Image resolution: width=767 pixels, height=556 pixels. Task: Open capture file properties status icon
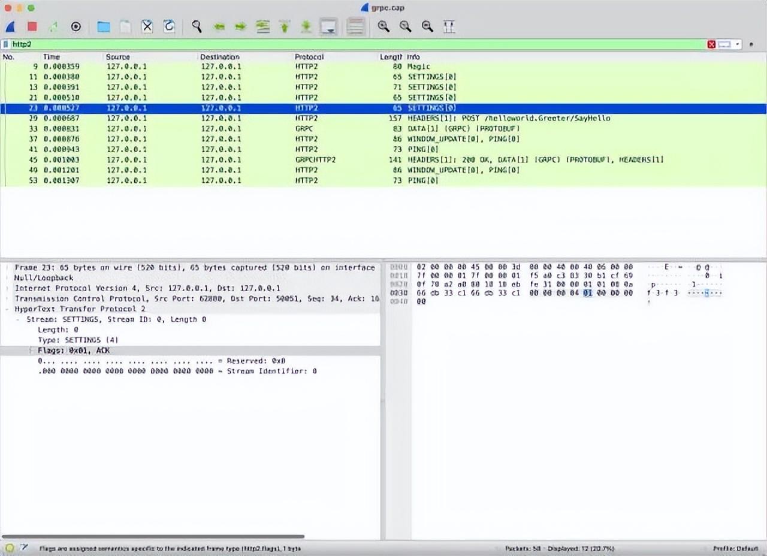point(24,548)
